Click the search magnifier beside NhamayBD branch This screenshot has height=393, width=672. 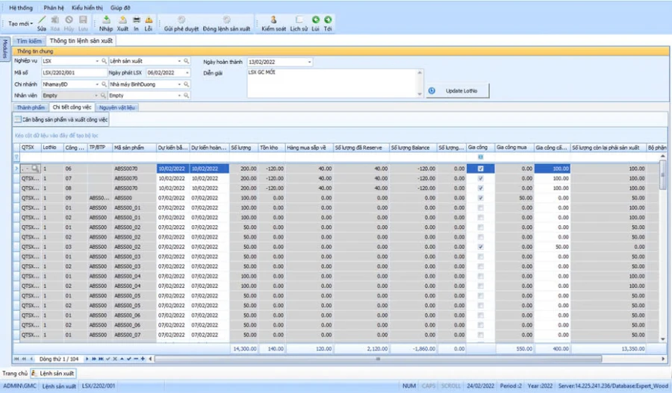tap(104, 84)
